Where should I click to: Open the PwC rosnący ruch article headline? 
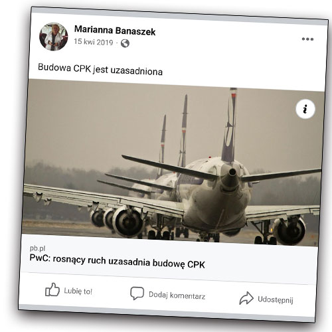(x=118, y=261)
